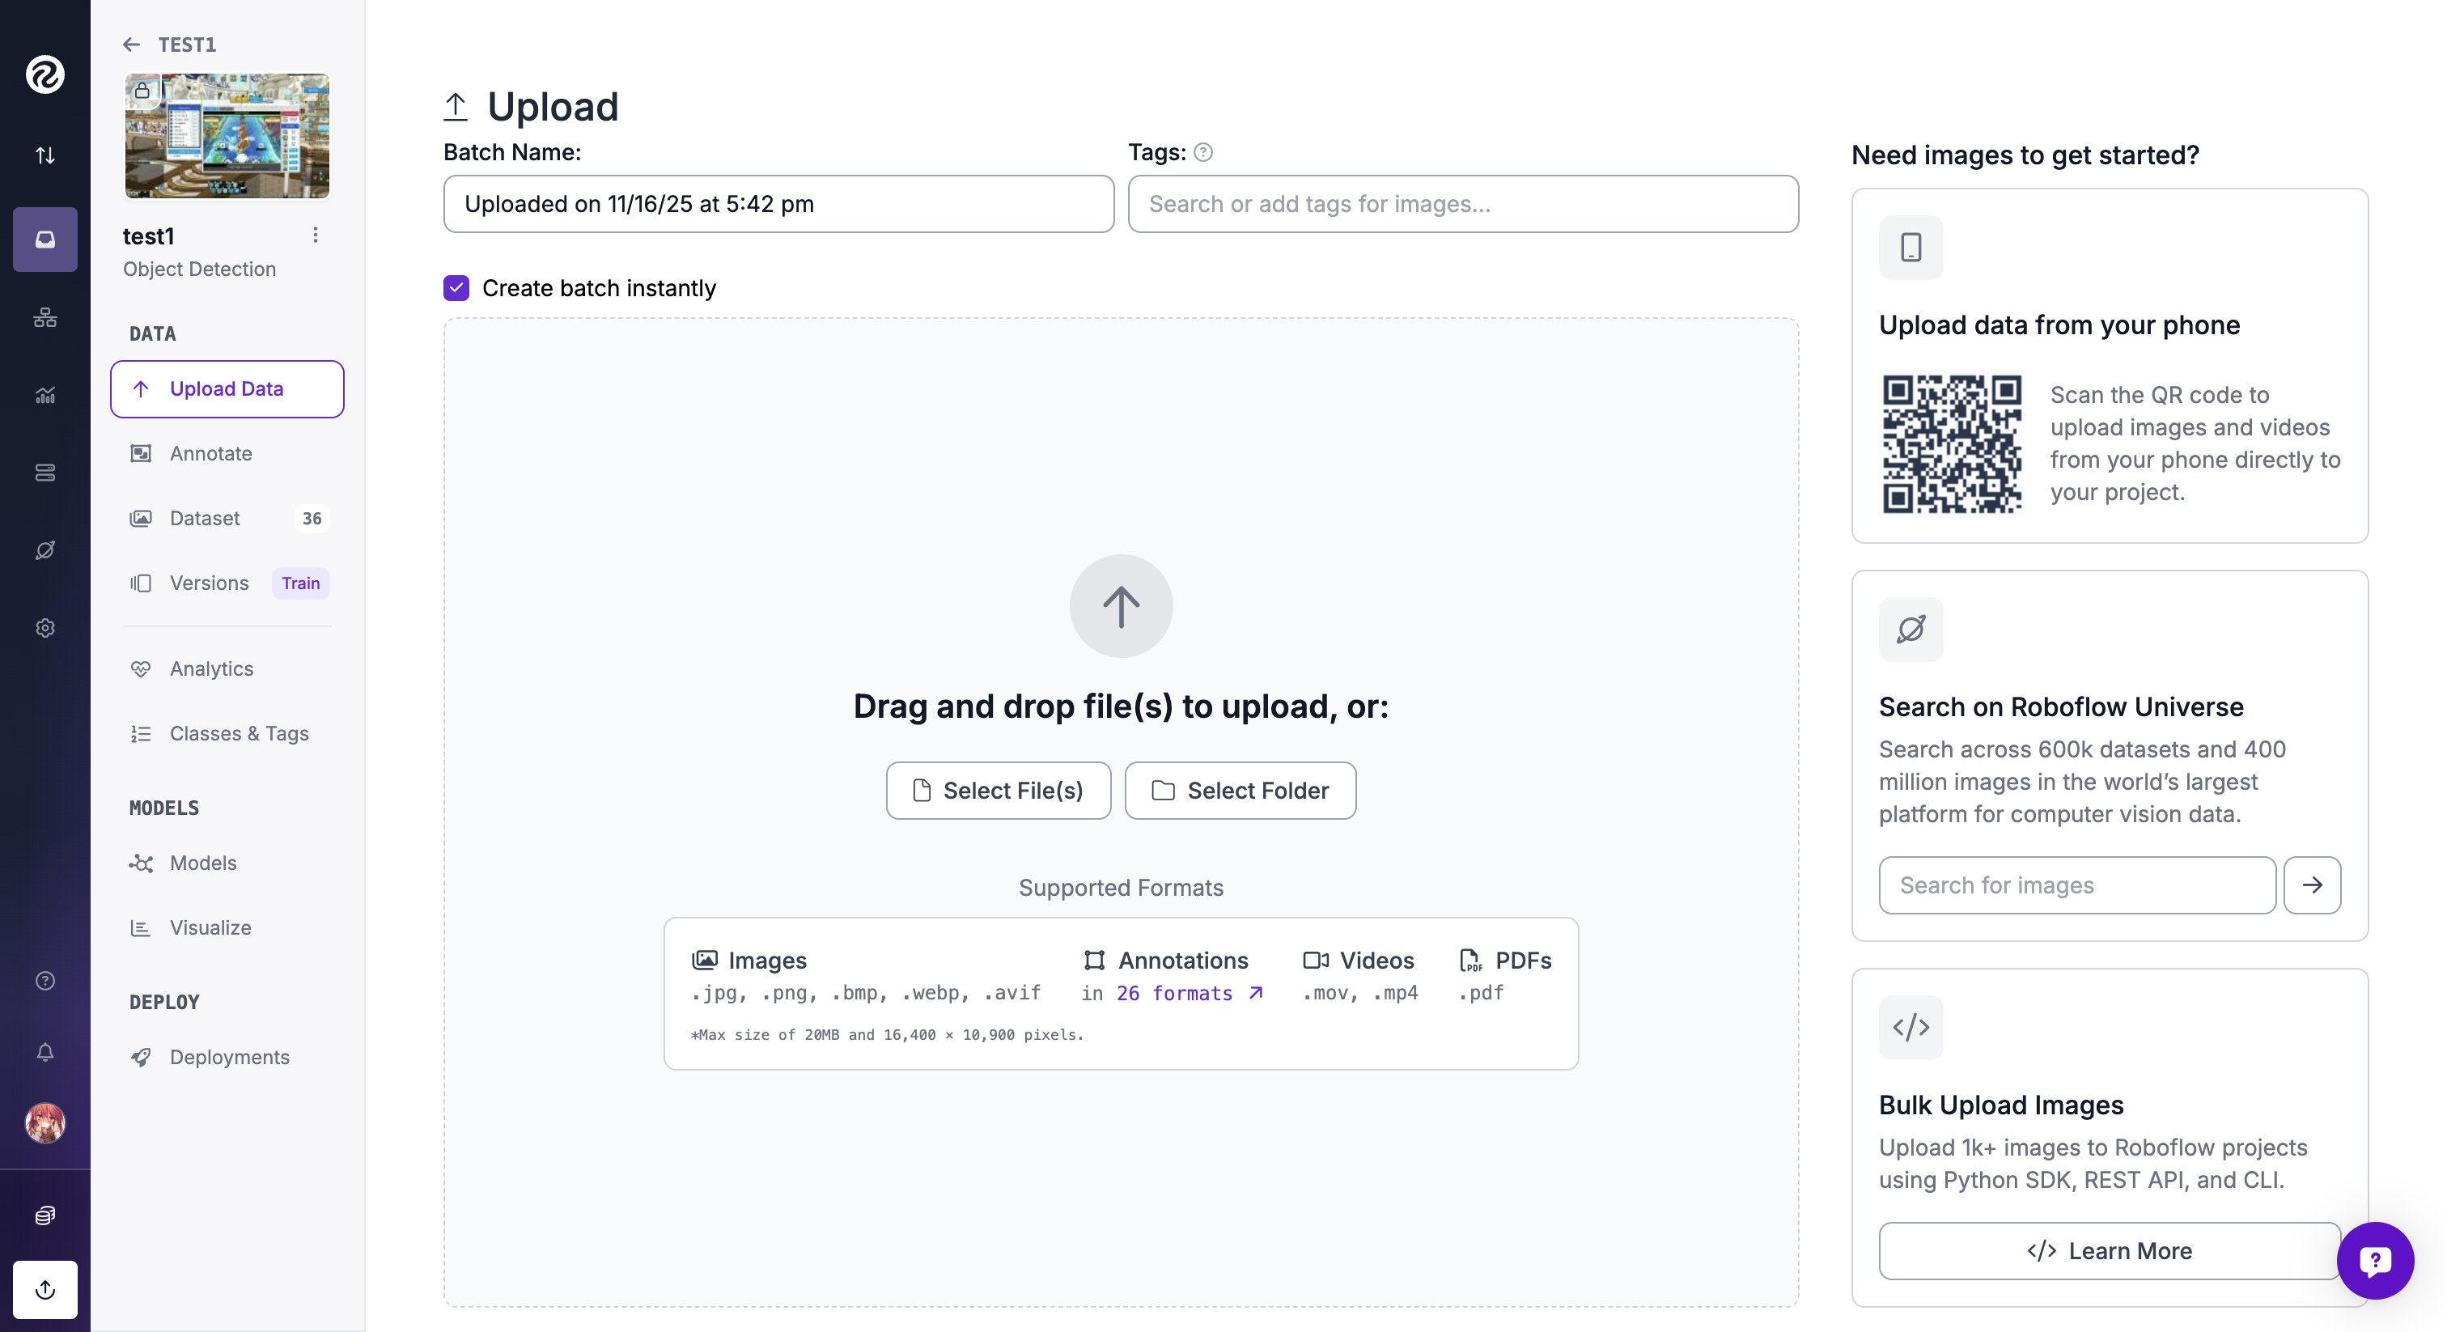The height and width of the screenshot is (1332, 2447).
Task: Select the Workflows node icon in sidebar
Action: (x=45, y=318)
